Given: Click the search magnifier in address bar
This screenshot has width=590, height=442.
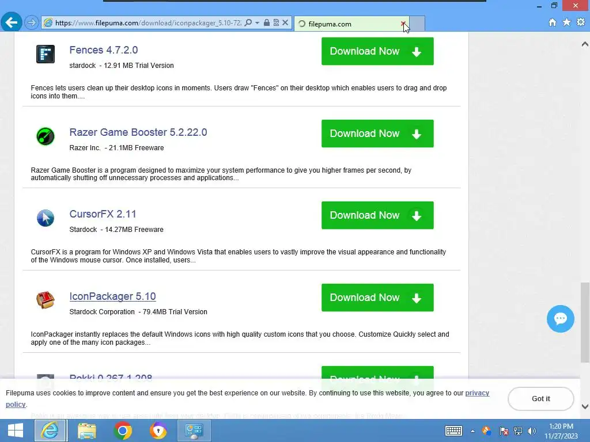Looking at the screenshot, I should point(248,23).
